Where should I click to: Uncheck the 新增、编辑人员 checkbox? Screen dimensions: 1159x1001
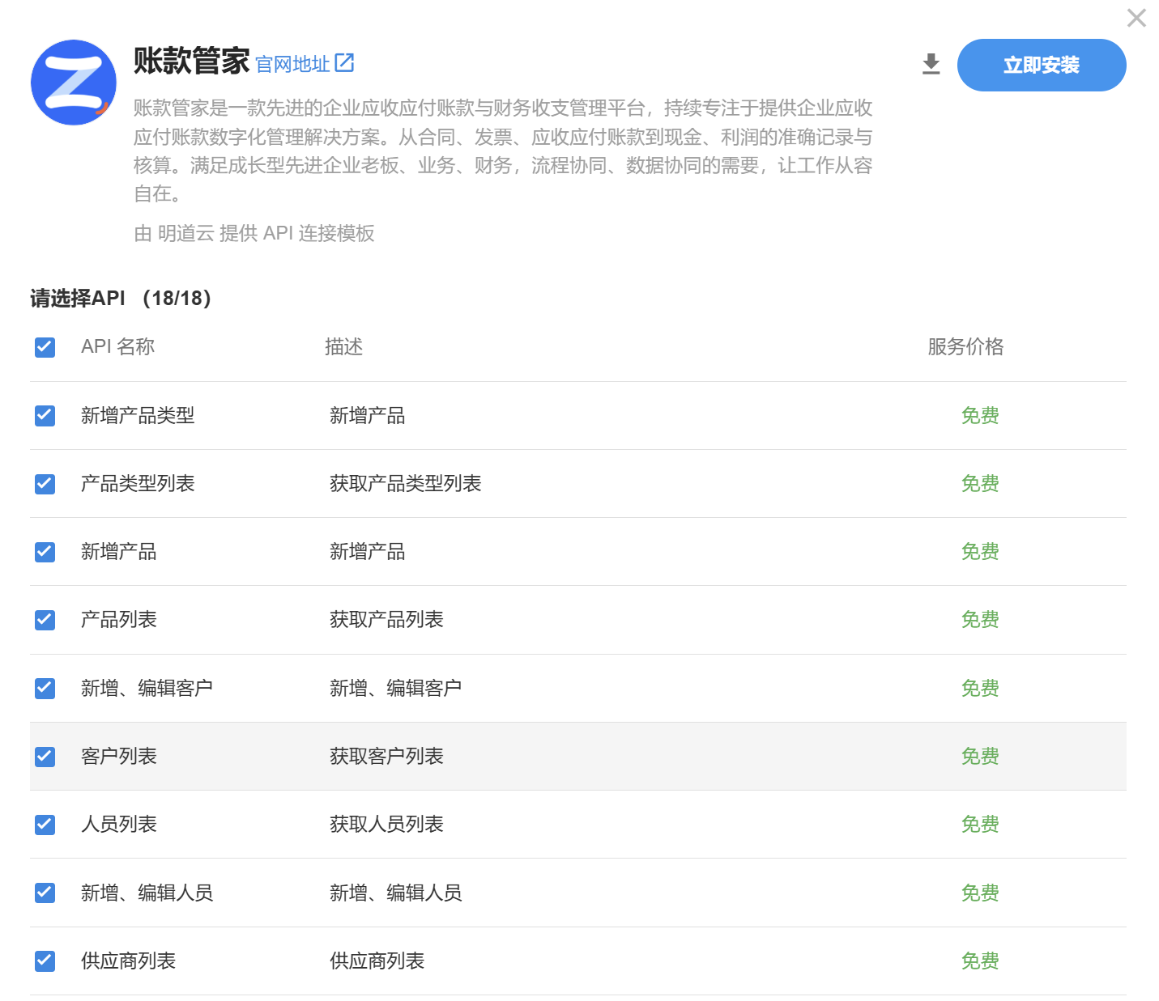45,893
